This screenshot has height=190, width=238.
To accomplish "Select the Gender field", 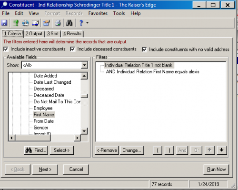I will pos(41,128).
